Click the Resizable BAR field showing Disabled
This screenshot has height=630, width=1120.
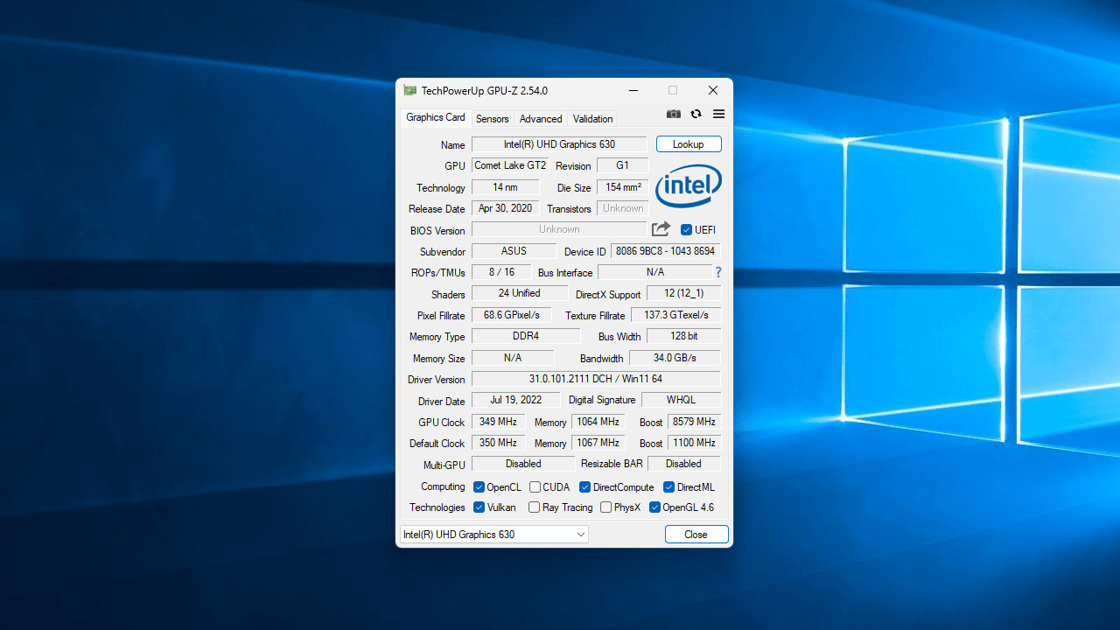pyautogui.click(x=683, y=464)
